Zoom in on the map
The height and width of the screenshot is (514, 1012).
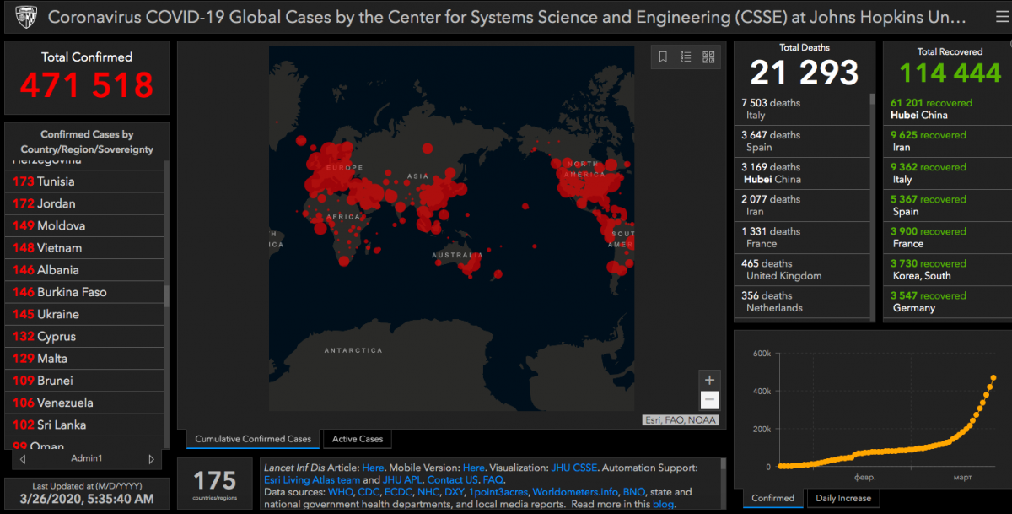tap(709, 381)
